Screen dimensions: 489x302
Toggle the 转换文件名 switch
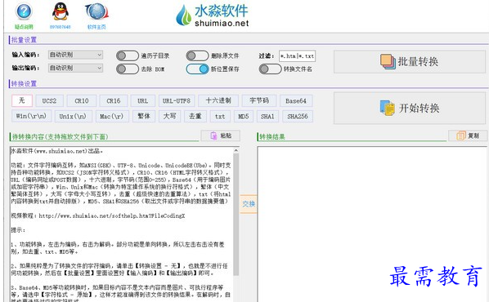270,69
